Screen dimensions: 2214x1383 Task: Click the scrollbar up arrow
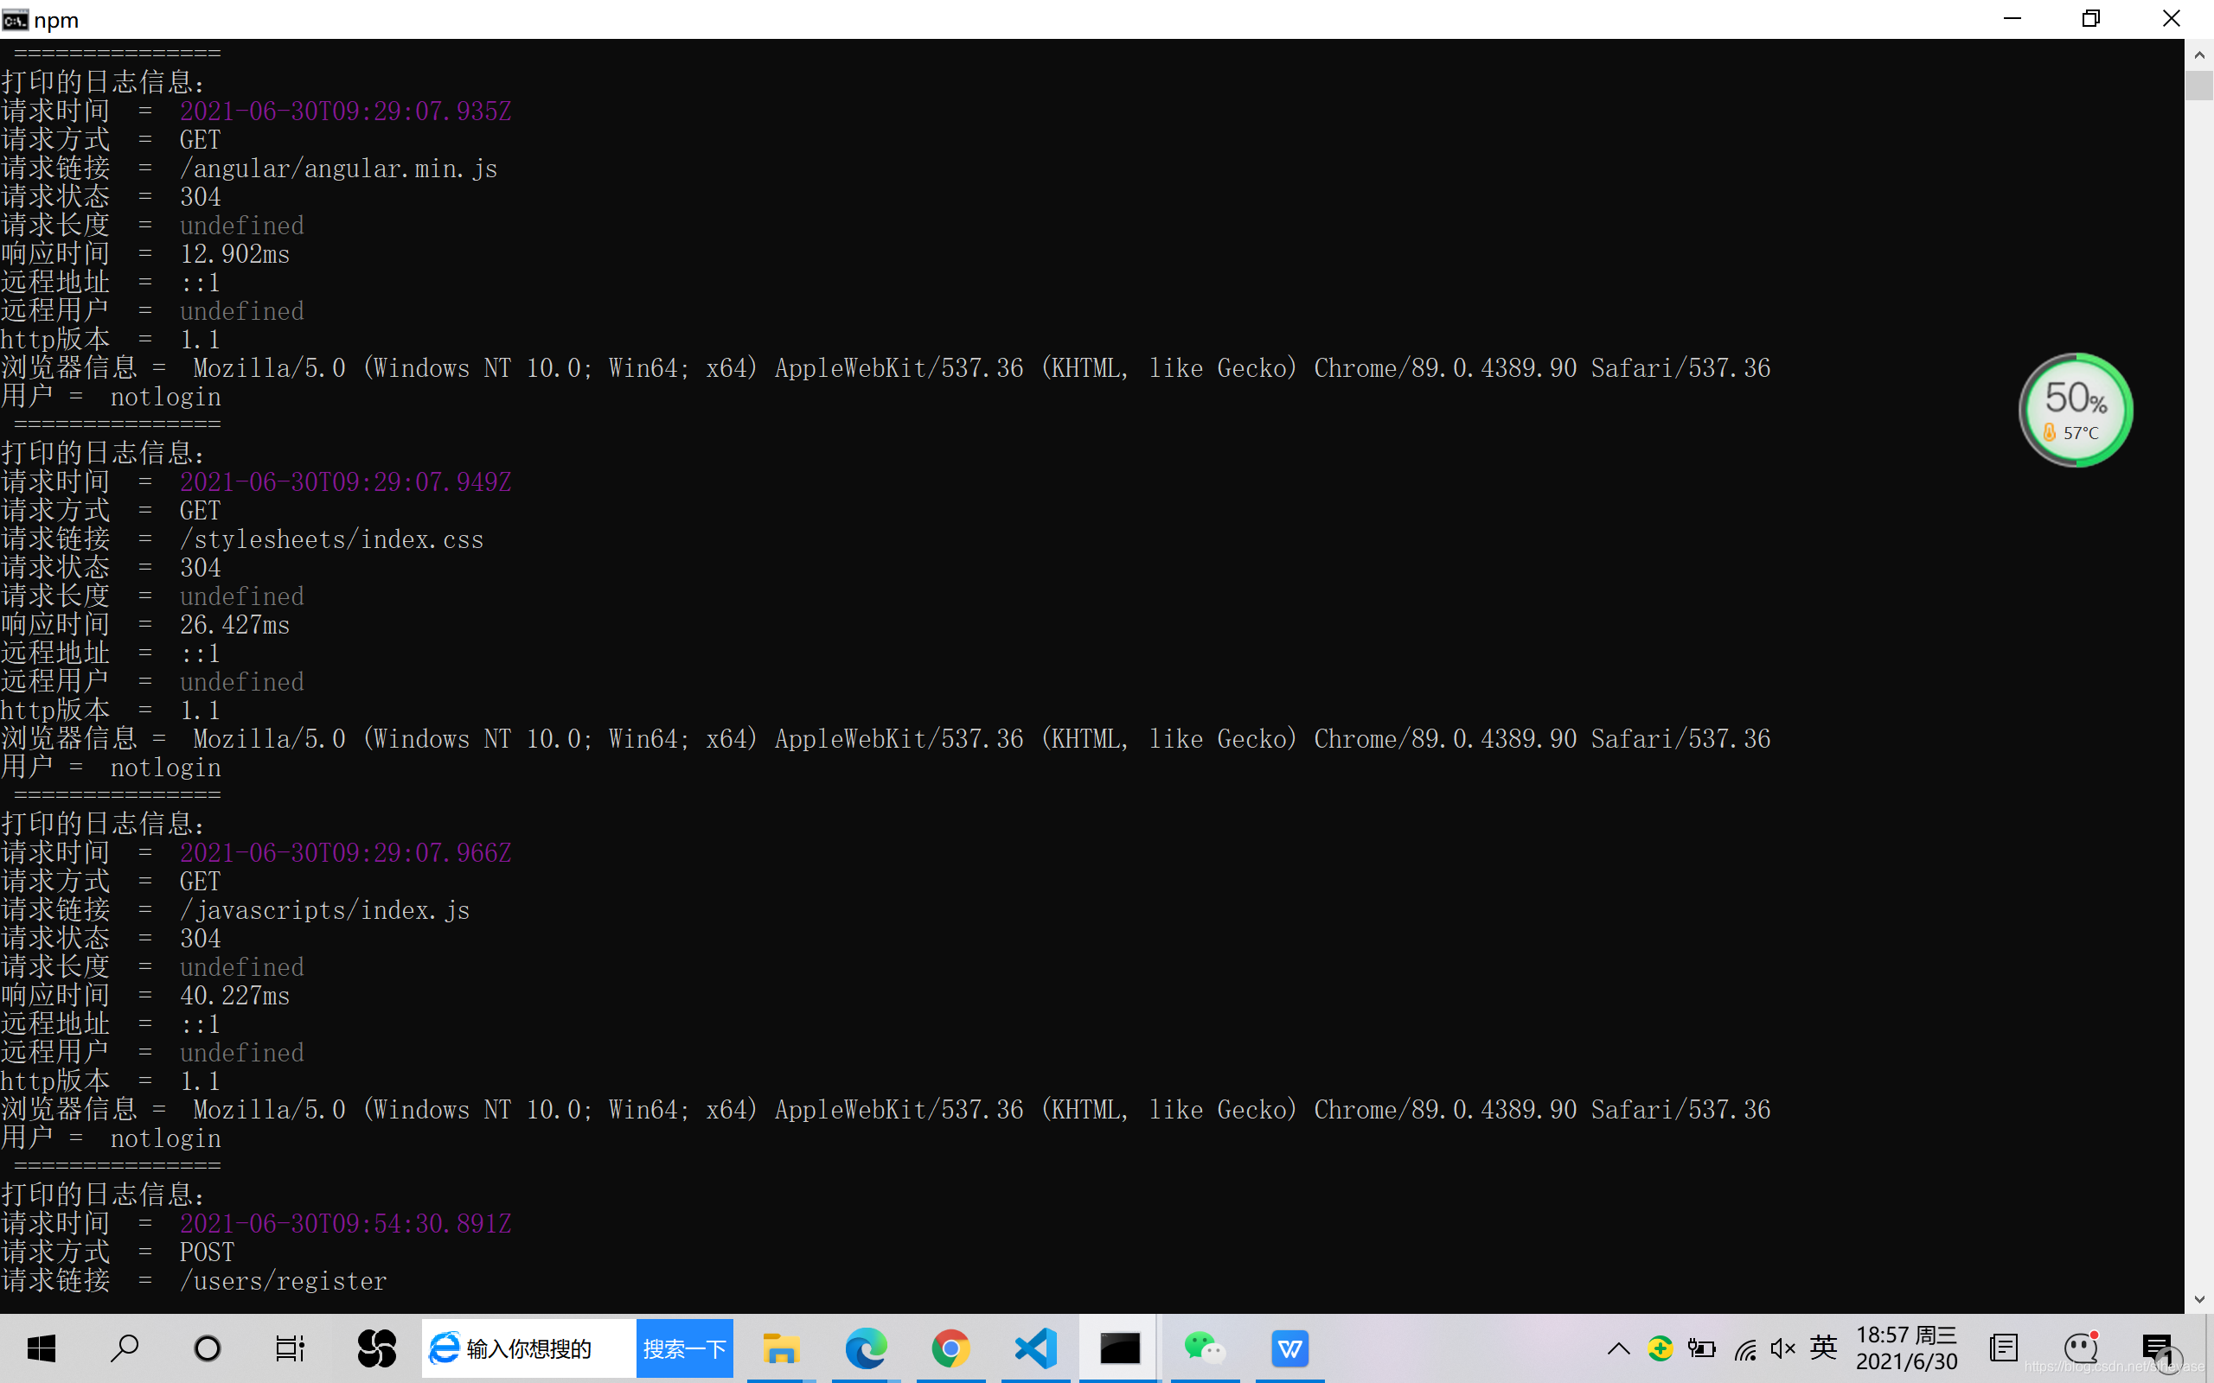coord(2199,54)
